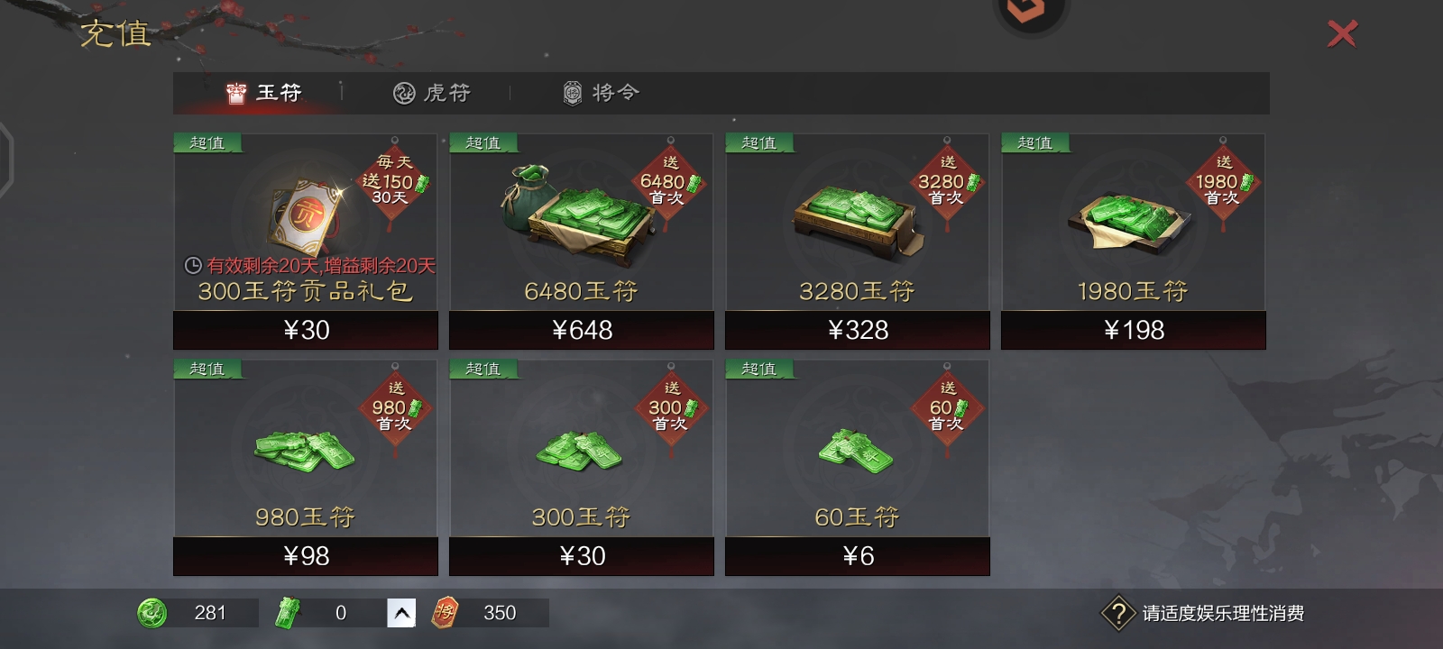This screenshot has width=1443, height=649.
Task: Select the 玉符 tab
Action: [x=263, y=93]
